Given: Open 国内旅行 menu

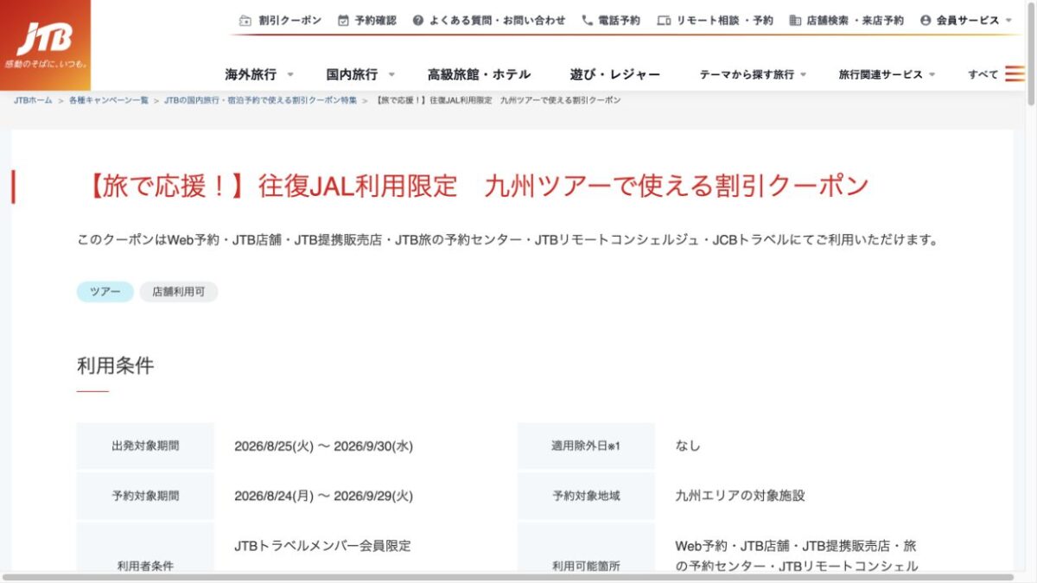Looking at the screenshot, I should pyautogui.click(x=352, y=74).
